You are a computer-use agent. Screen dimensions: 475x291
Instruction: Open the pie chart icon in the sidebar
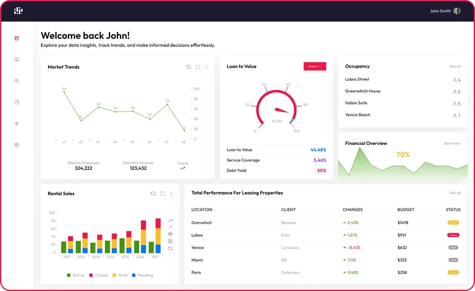(17, 102)
